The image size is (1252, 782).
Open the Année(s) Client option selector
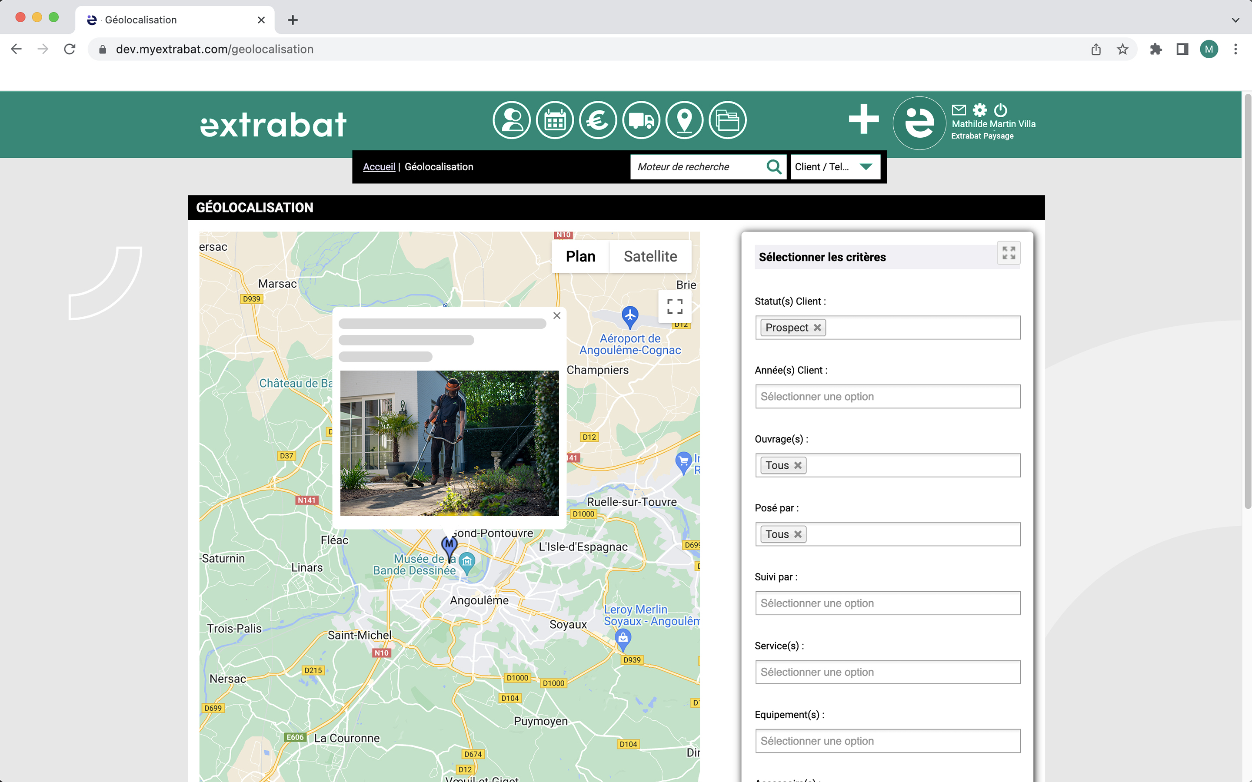(887, 396)
